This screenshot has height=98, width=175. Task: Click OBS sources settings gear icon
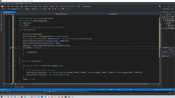[49, 91]
